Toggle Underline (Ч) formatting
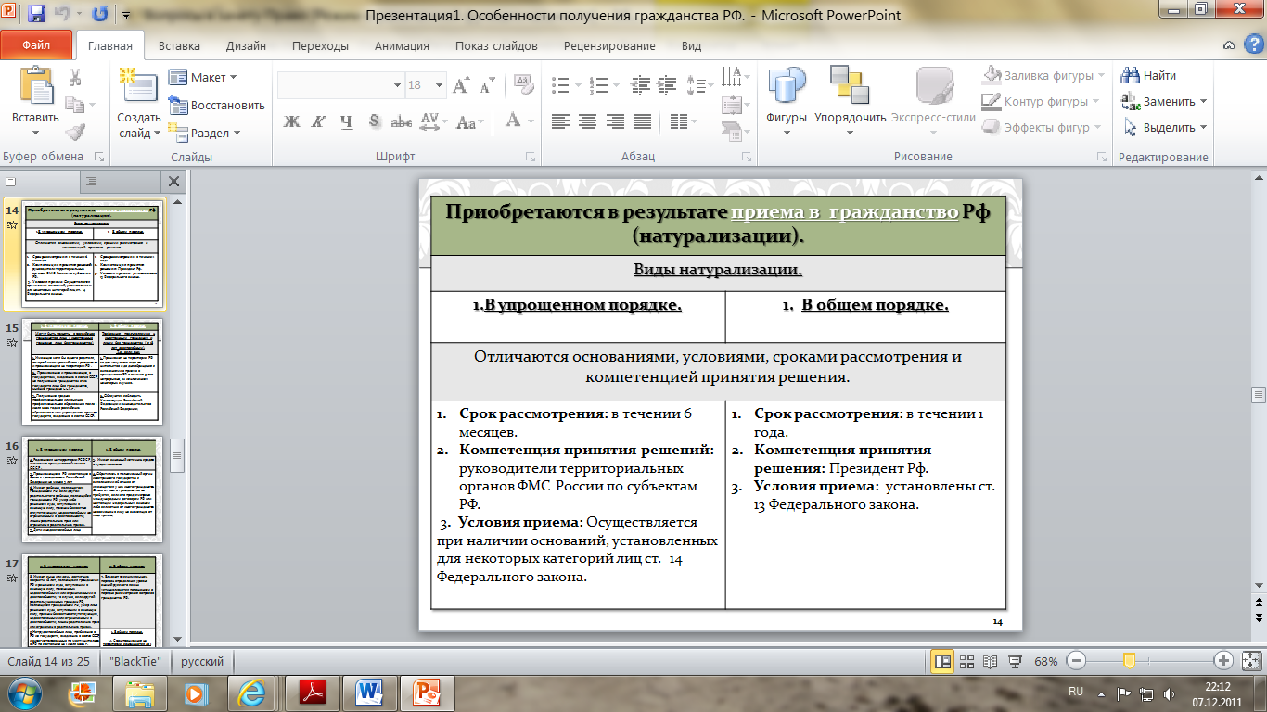1267x712 pixels. [346, 121]
